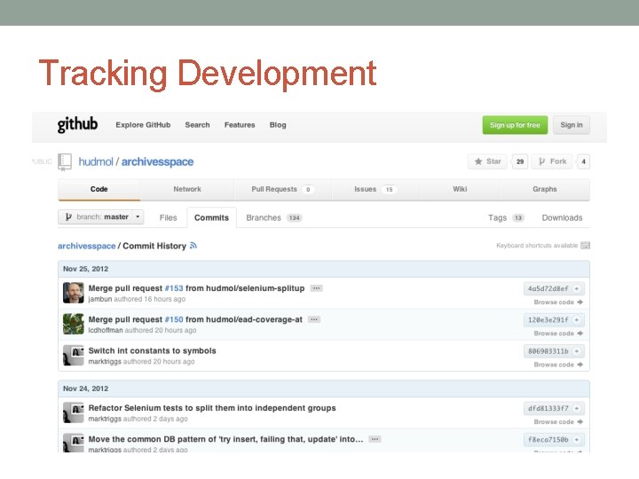This screenshot has width=639, height=479.
Task: Click the github logo
Action: click(77, 125)
